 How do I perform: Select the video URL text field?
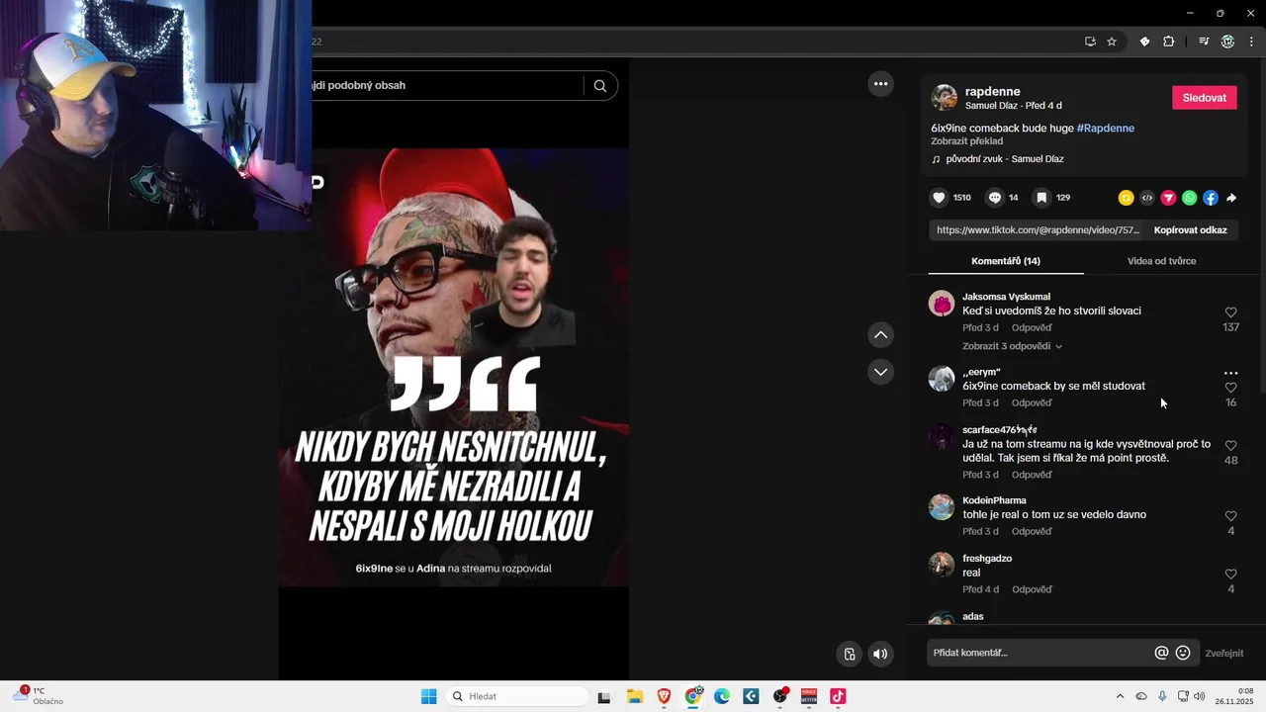[x=1038, y=230]
